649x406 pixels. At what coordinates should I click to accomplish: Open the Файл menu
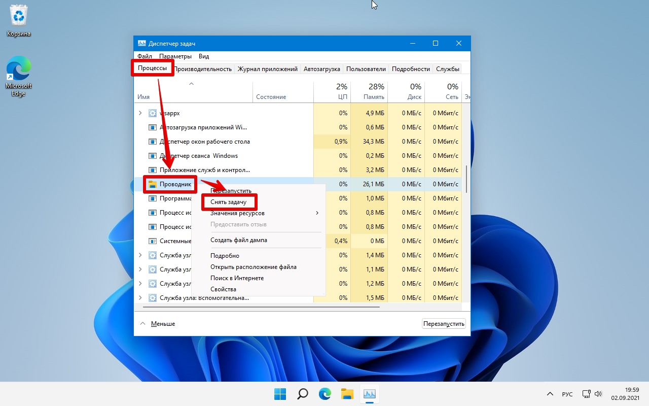click(145, 56)
